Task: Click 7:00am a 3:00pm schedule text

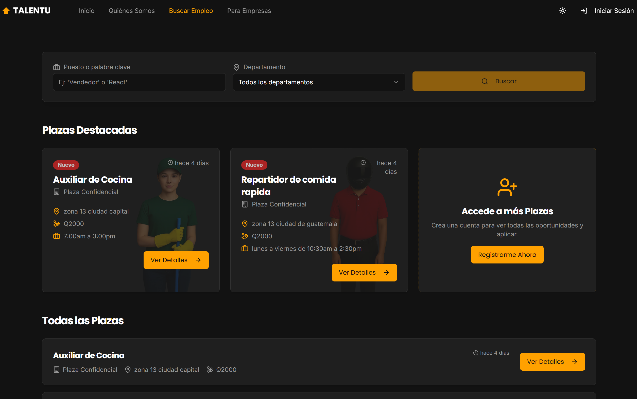Action: 89,236
